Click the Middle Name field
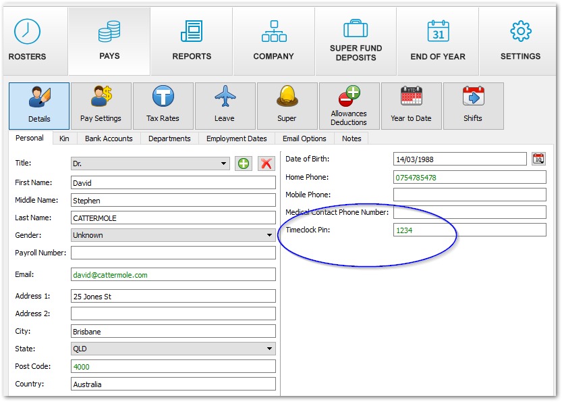This screenshot has height=402, width=562. [x=173, y=200]
